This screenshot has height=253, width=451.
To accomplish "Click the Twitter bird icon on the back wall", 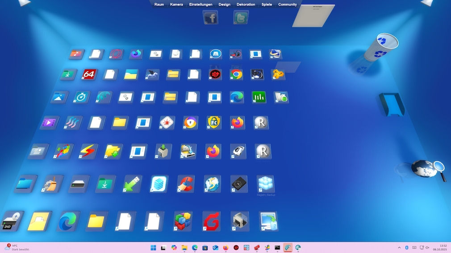I will tap(241, 17).
